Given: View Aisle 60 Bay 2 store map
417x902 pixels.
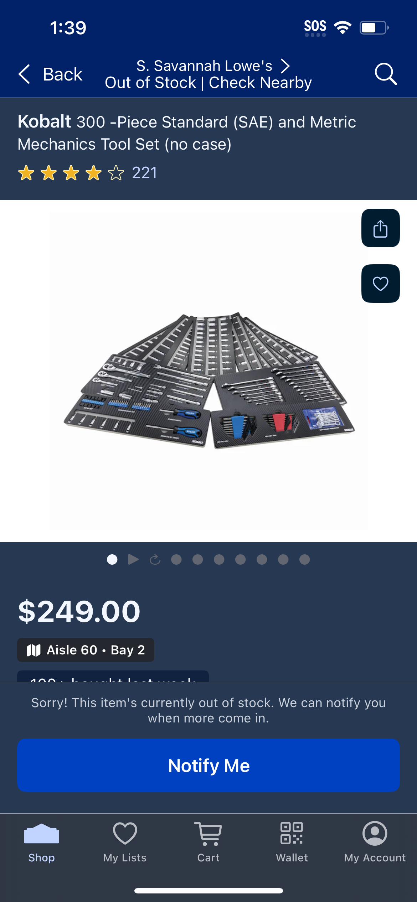Looking at the screenshot, I should 86,650.
